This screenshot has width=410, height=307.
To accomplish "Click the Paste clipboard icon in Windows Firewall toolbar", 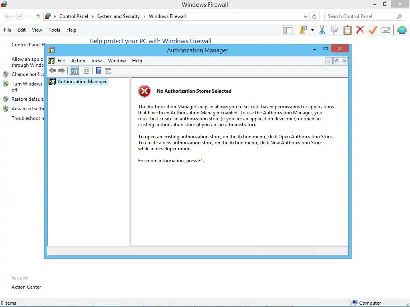I will [x=347, y=30].
